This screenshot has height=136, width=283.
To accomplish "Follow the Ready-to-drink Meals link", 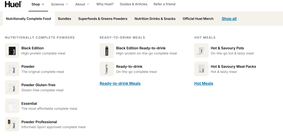I will [x=120, y=84].
